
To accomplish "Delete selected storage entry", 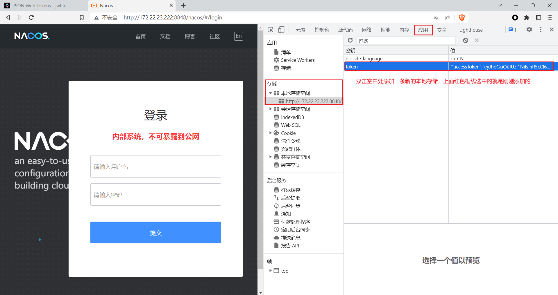I will [x=477, y=40].
